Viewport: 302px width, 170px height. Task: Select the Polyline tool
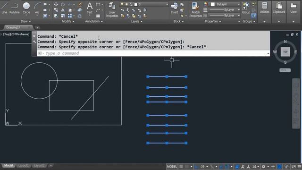point(15,8)
